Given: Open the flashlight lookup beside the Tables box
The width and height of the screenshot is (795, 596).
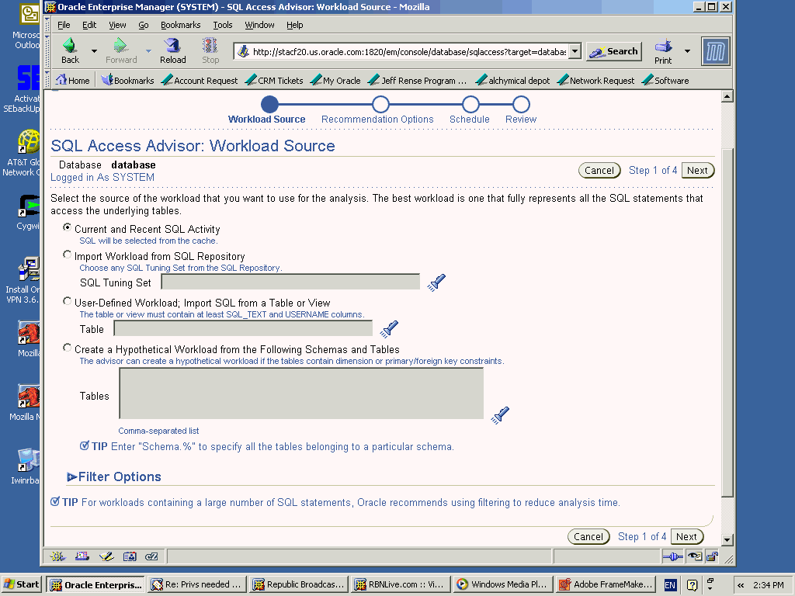Looking at the screenshot, I should tap(501, 415).
